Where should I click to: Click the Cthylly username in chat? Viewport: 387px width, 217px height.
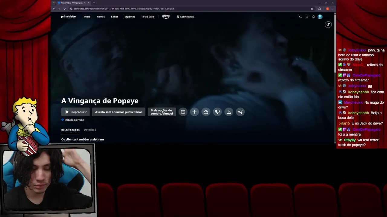tap(350, 140)
